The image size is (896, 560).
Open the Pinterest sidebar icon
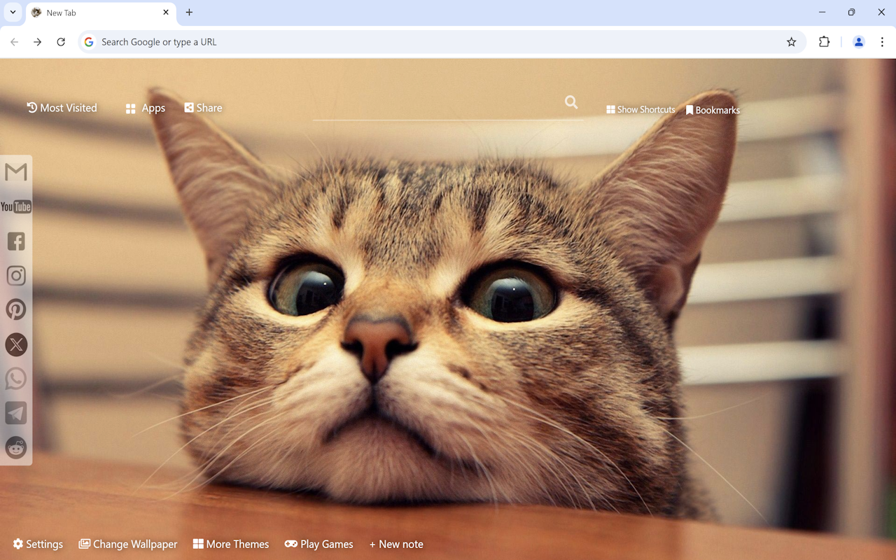point(15,309)
